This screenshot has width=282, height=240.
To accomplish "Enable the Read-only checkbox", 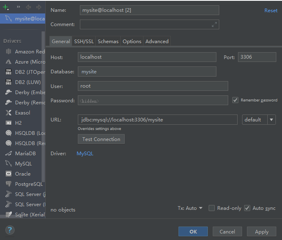I will (x=211, y=208).
